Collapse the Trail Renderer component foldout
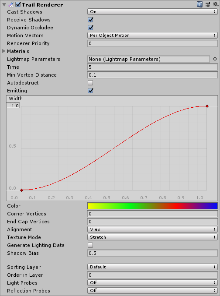This screenshot has width=220, height=296. [4, 4]
